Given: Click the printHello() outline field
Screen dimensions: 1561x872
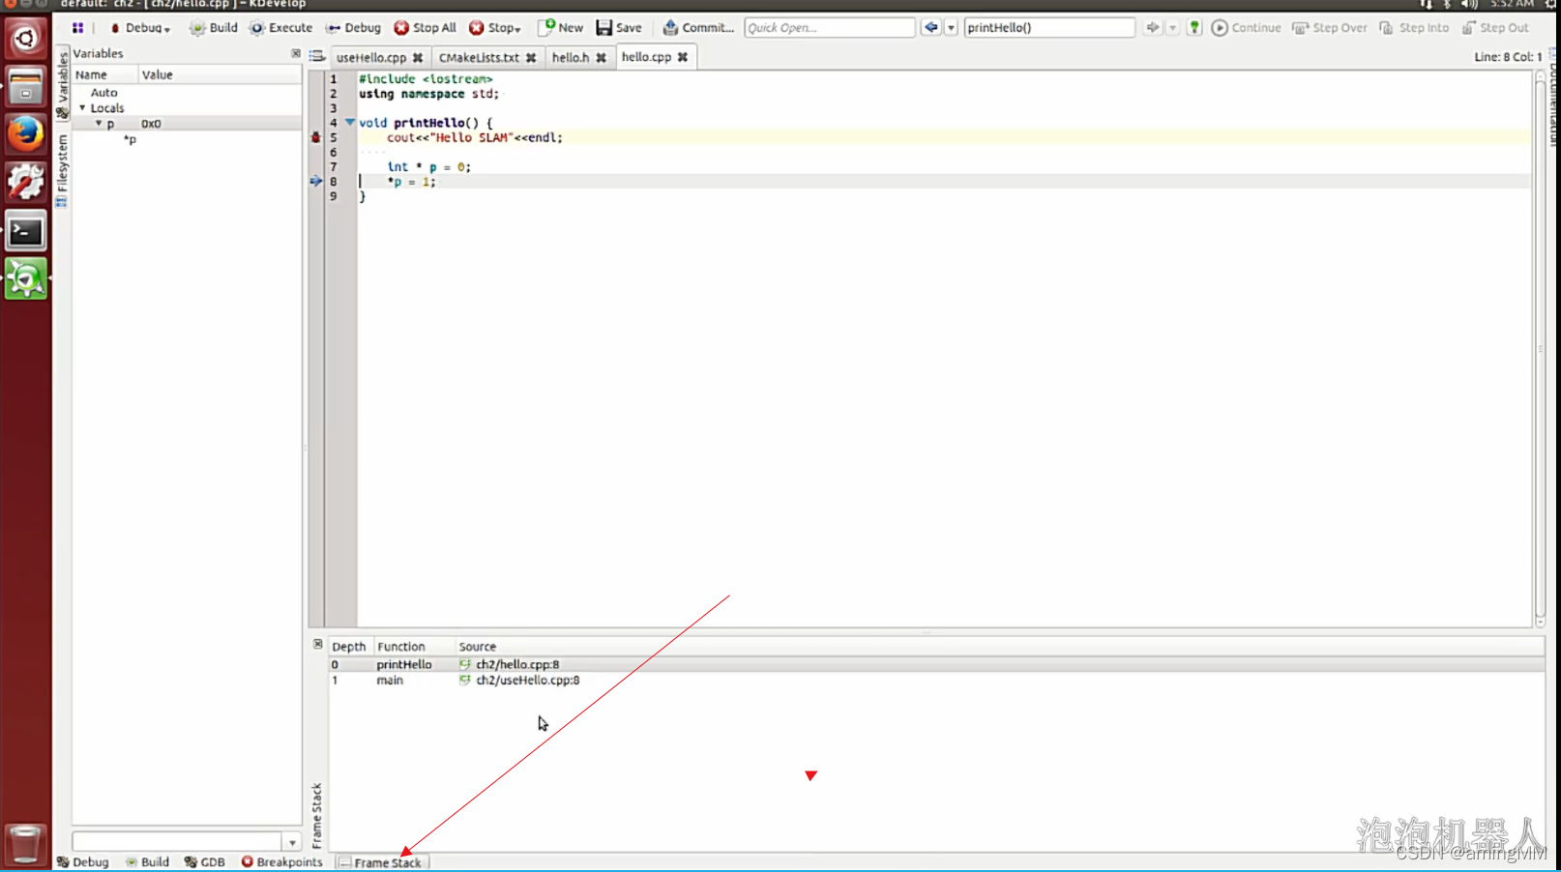Looking at the screenshot, I should [1049, 28].
